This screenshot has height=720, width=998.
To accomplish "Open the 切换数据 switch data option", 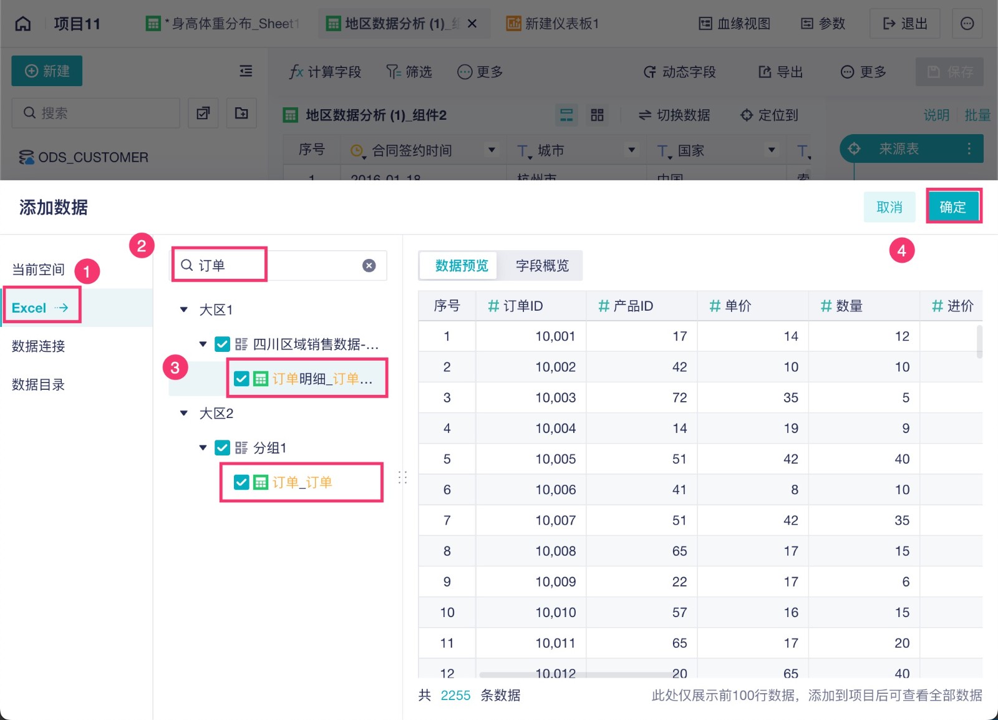I will pyautogui.click(x=674, y=115).
